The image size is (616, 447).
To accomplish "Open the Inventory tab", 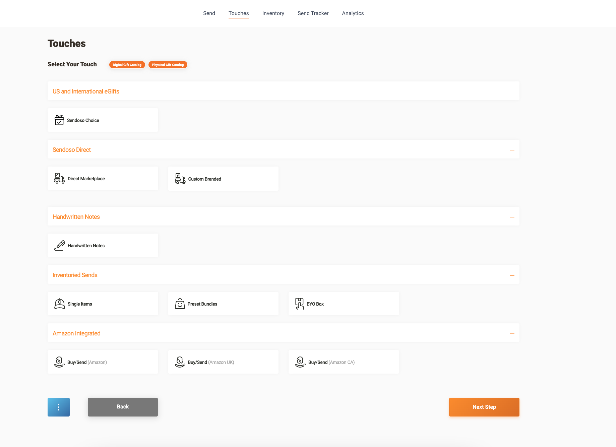I will coord(273,13).
